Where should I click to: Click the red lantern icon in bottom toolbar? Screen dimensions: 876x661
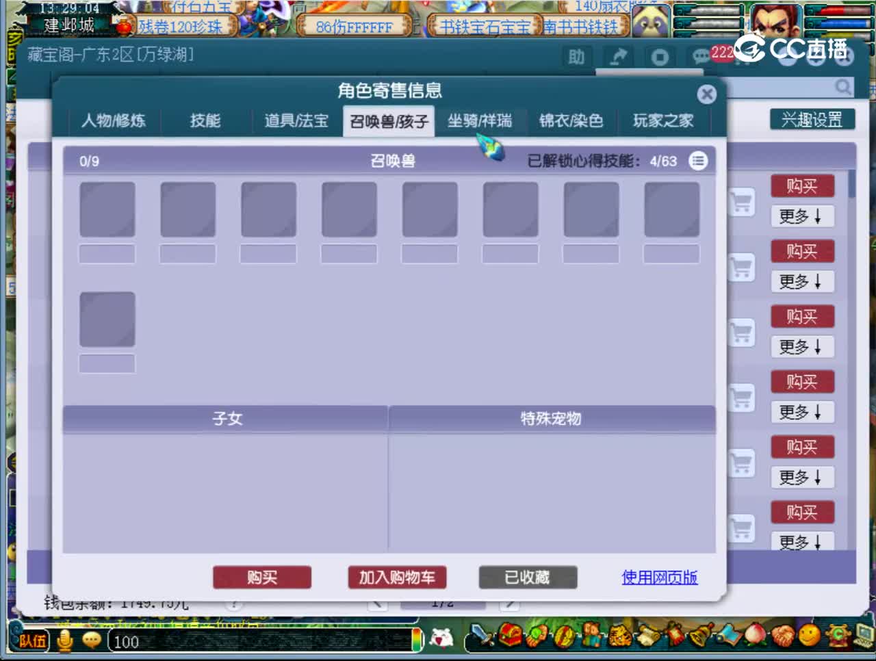point(675,634)
